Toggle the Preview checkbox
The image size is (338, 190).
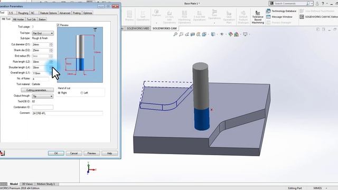coord(58,25)
